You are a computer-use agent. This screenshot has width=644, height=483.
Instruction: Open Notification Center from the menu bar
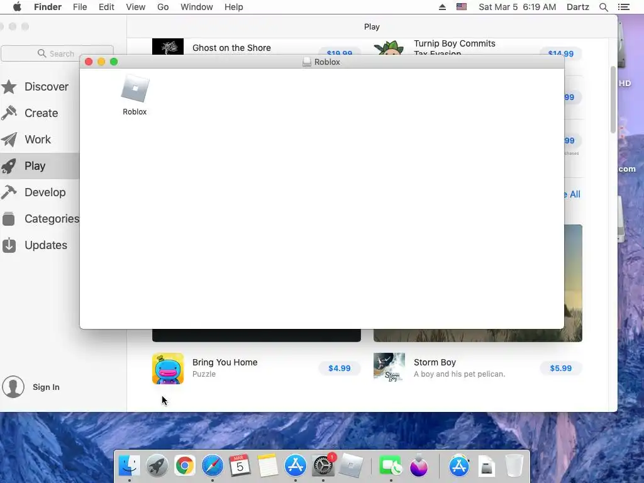tap(623, 7)
